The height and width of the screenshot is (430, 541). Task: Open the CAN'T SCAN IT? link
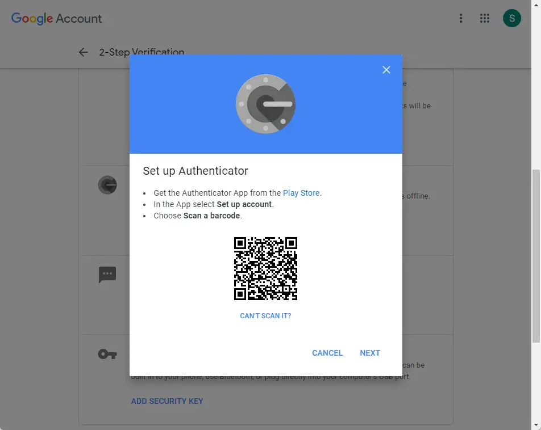click(x=265, y=315)
